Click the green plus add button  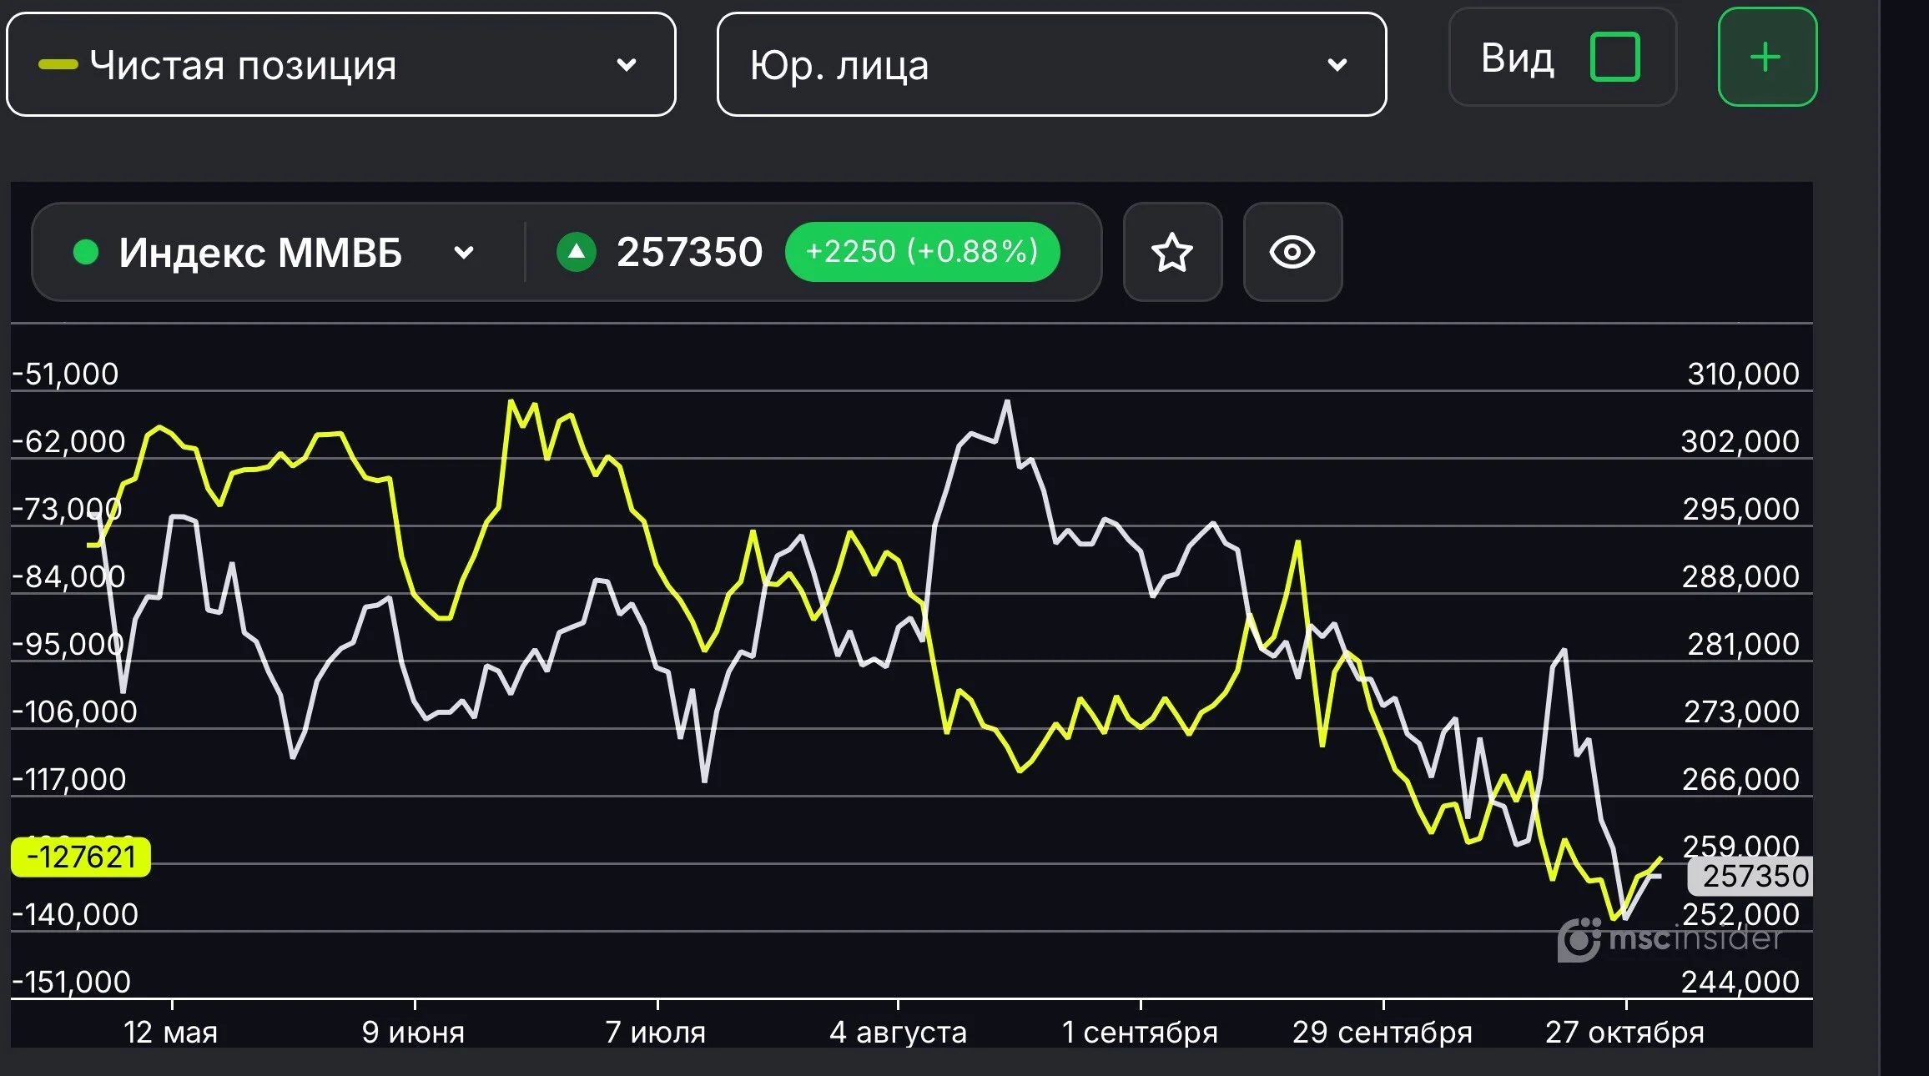[x=1767, y=57]
